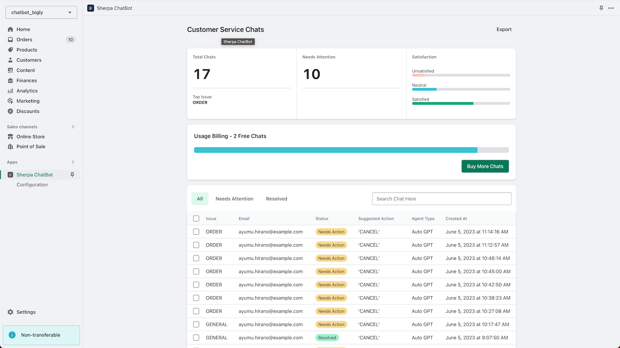Click the Search Chat Here field
The image size is (620, 348).
[442, 199]
